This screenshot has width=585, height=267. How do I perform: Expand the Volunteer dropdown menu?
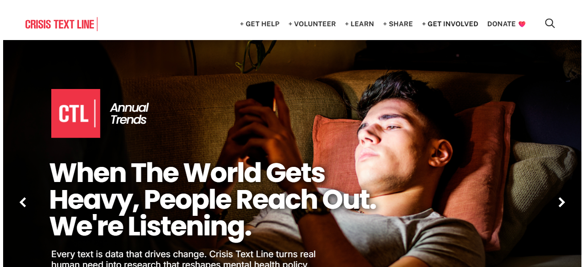click(x=312, y=24)
